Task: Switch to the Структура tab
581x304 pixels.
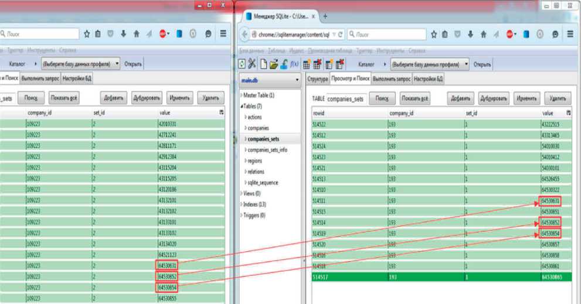Action: pyautogui.click(x=317, y=78)
